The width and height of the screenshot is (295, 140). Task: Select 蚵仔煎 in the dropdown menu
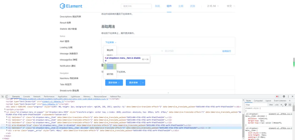click(x=110, y=74)
